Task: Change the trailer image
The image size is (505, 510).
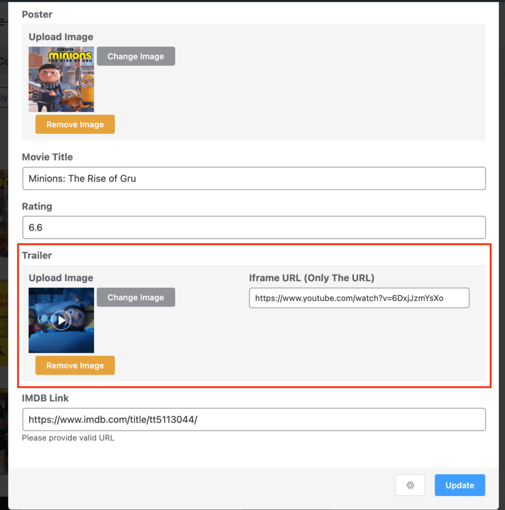Action: pyautogui.click(x=136, y=297)
